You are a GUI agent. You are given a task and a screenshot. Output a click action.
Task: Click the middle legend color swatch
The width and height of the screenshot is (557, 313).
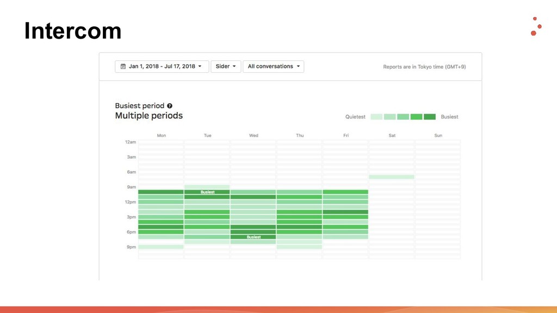tap(403, 117)
